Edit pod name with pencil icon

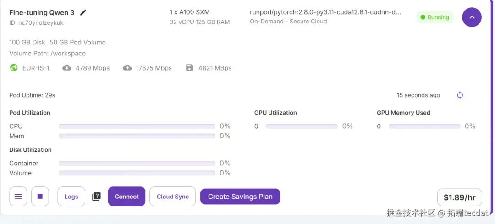pyautogui.click(x=83, y=13)
